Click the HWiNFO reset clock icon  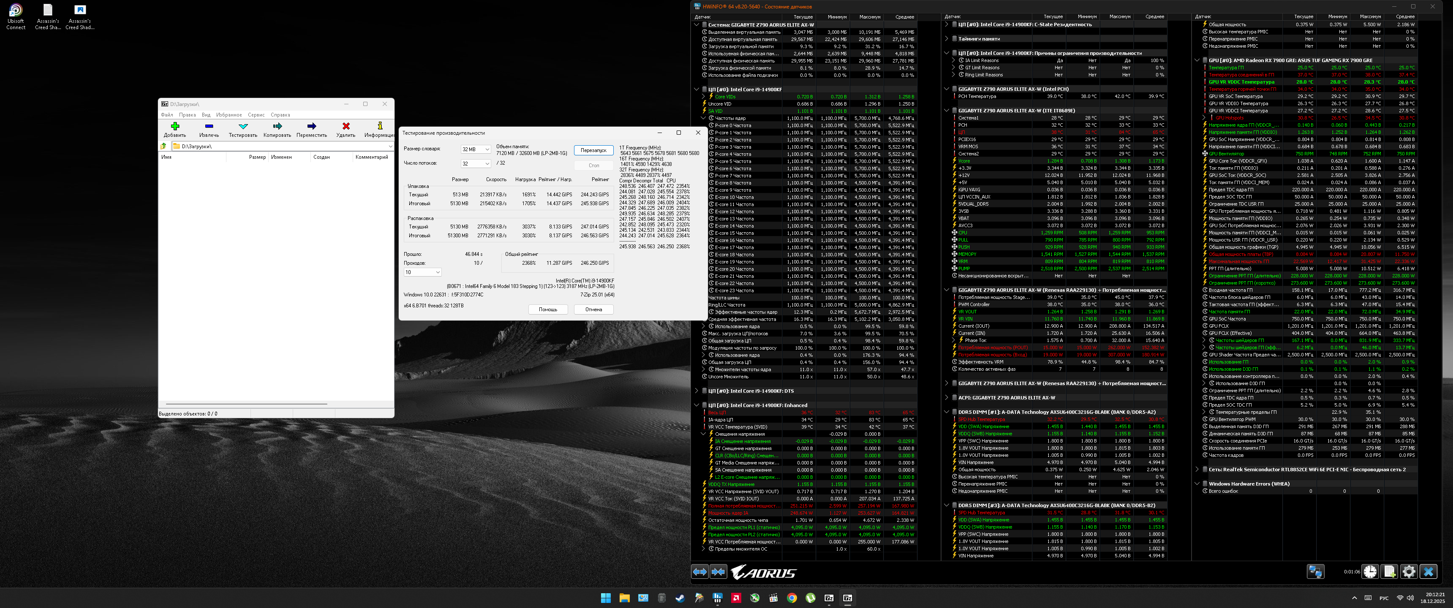click(x=1370, y=571)
